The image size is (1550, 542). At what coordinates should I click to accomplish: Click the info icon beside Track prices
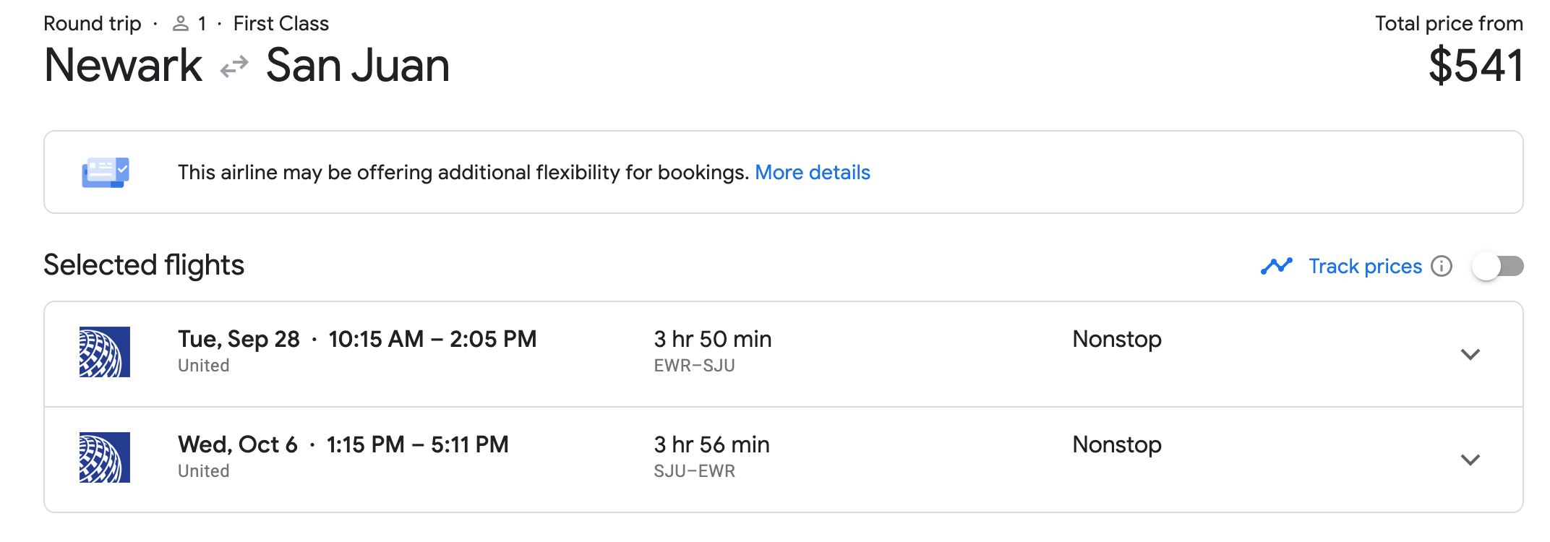pos(1442,266)
